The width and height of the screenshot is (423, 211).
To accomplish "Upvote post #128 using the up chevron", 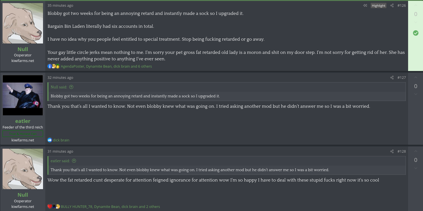I will coord(416,152).
